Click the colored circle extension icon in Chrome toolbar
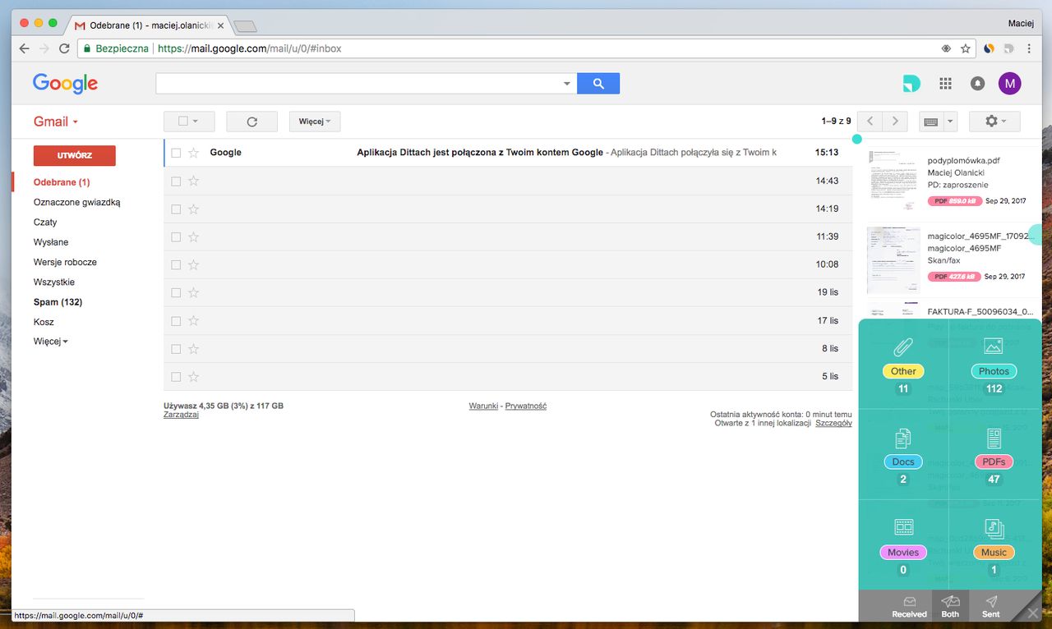Image resolution: width=1052 pixels, height=629 pixels. (x=990, y=48)
